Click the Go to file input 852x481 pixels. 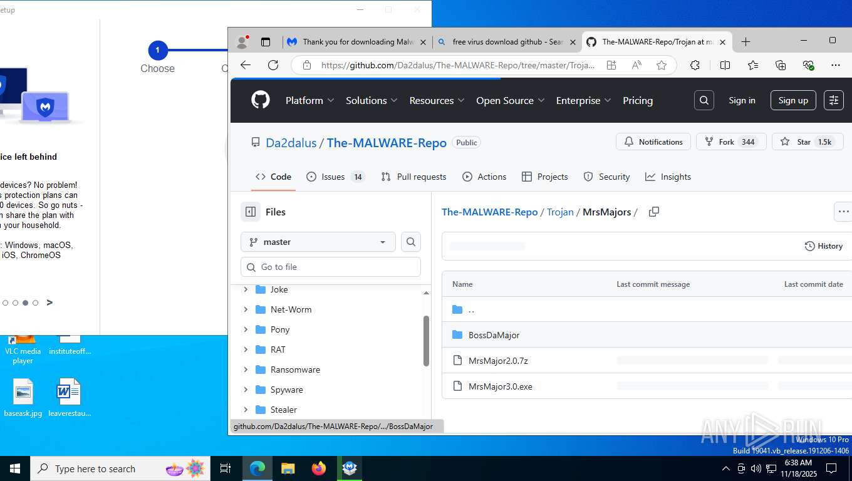click(x=331, y=267)
